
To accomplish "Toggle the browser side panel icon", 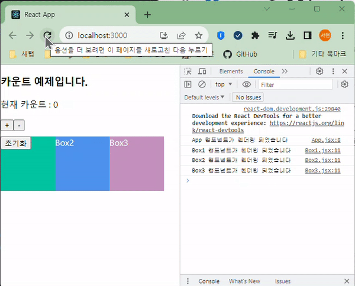I will pyautogui.click(x=308, y=35).
